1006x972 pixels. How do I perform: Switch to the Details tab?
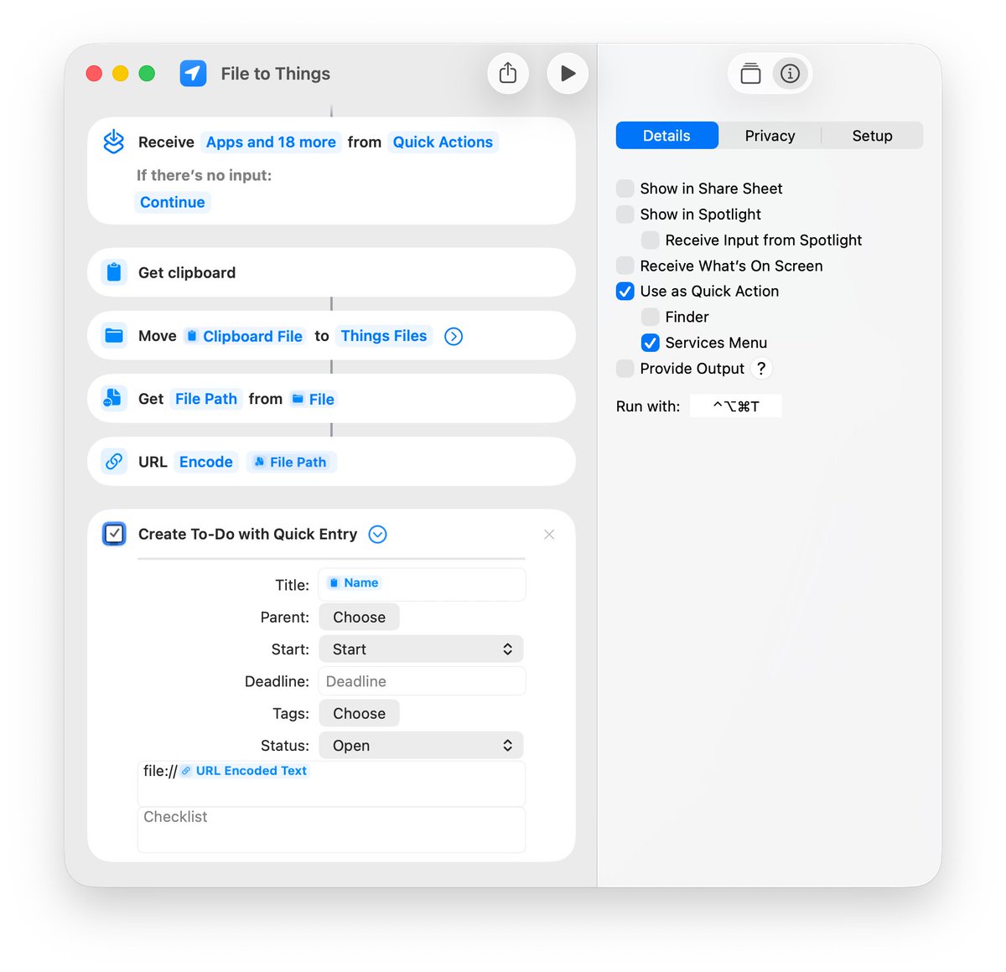pyautogui.click(x=667, y=136)
